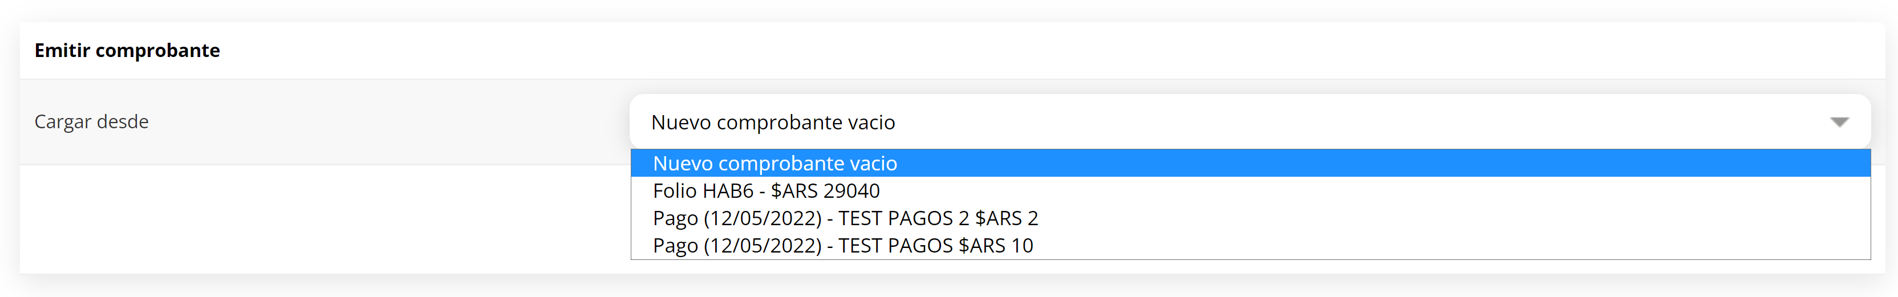The height and width of the screenshot is (297, 1898).
Task: Select the highlighted "Nuevo comprobante vacio" option
Action: (774, 163)
